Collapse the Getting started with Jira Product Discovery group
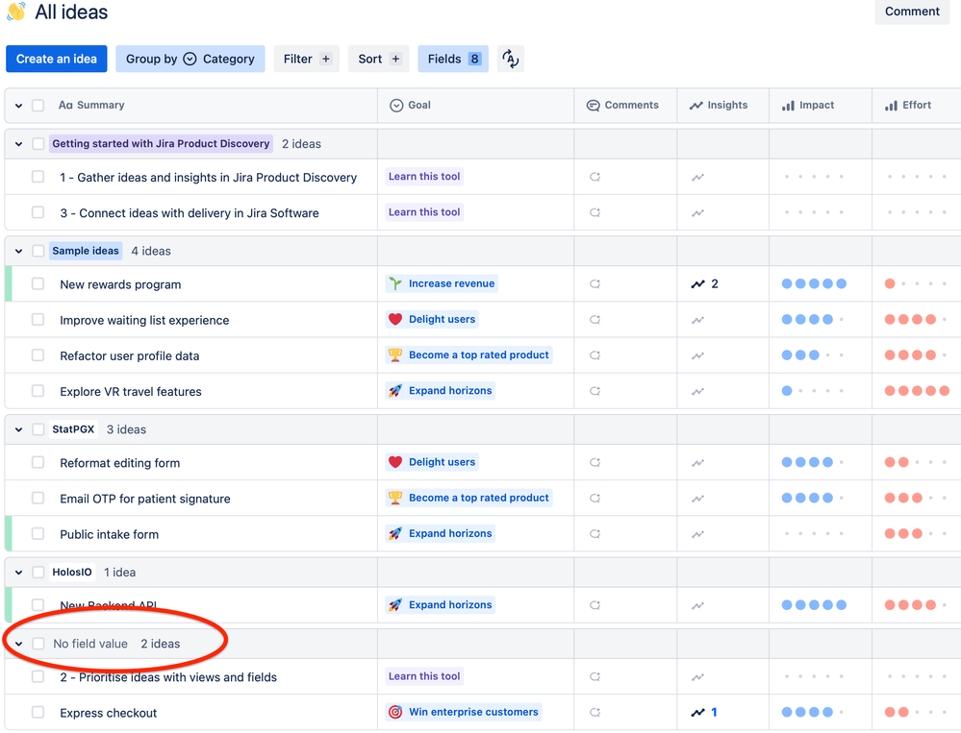The height and width of the screenshot is (733, 961). click(19, 144)
